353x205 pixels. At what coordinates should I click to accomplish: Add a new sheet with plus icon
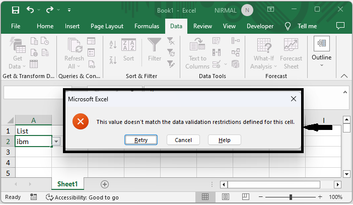[x=104, y=184]
